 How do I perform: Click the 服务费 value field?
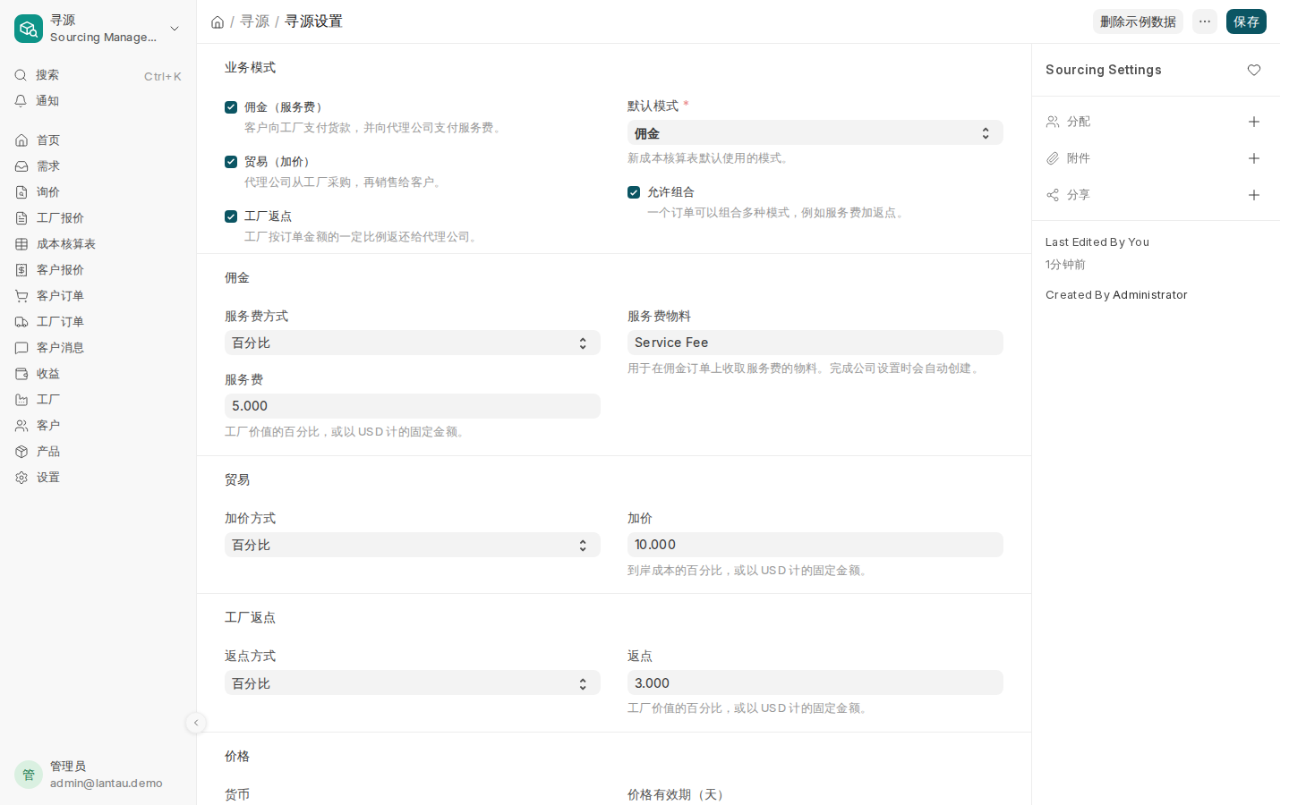pos(413,406)
